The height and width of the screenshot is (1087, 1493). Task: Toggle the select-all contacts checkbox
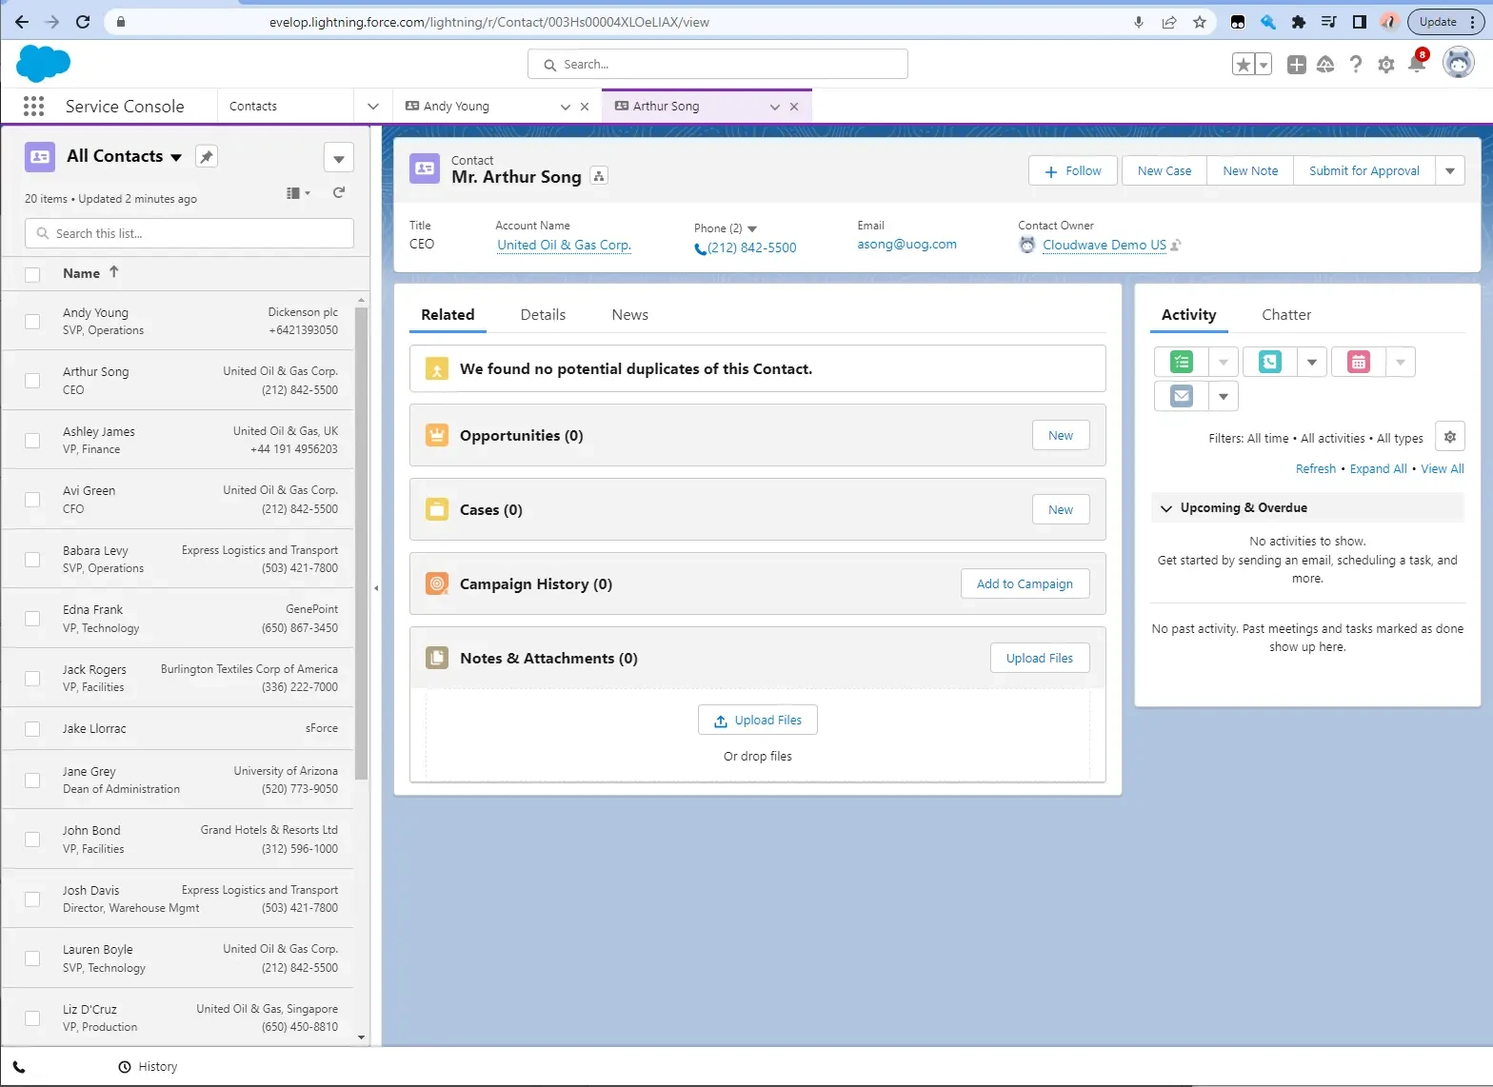tap(32, 274)
